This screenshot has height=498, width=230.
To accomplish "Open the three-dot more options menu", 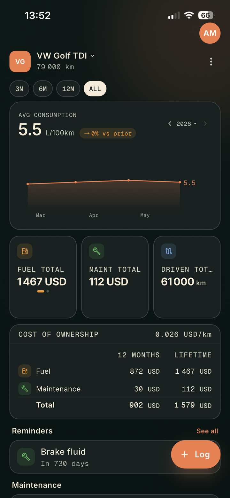I will click(x=211, y=62).
